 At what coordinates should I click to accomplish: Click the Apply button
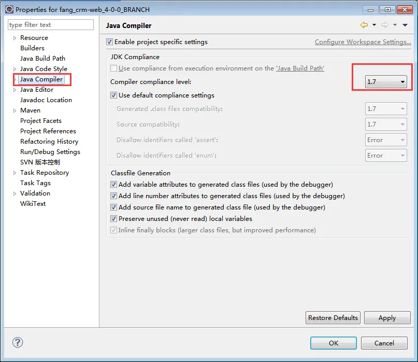(387, 318)
